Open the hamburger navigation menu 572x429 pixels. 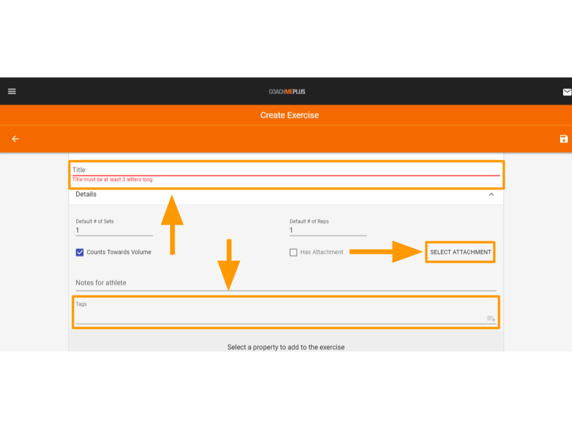(x=12, y=92)
